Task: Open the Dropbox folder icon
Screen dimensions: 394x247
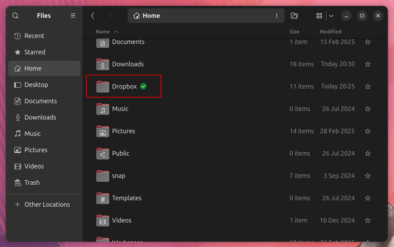Action: click(x=103, y=87)
